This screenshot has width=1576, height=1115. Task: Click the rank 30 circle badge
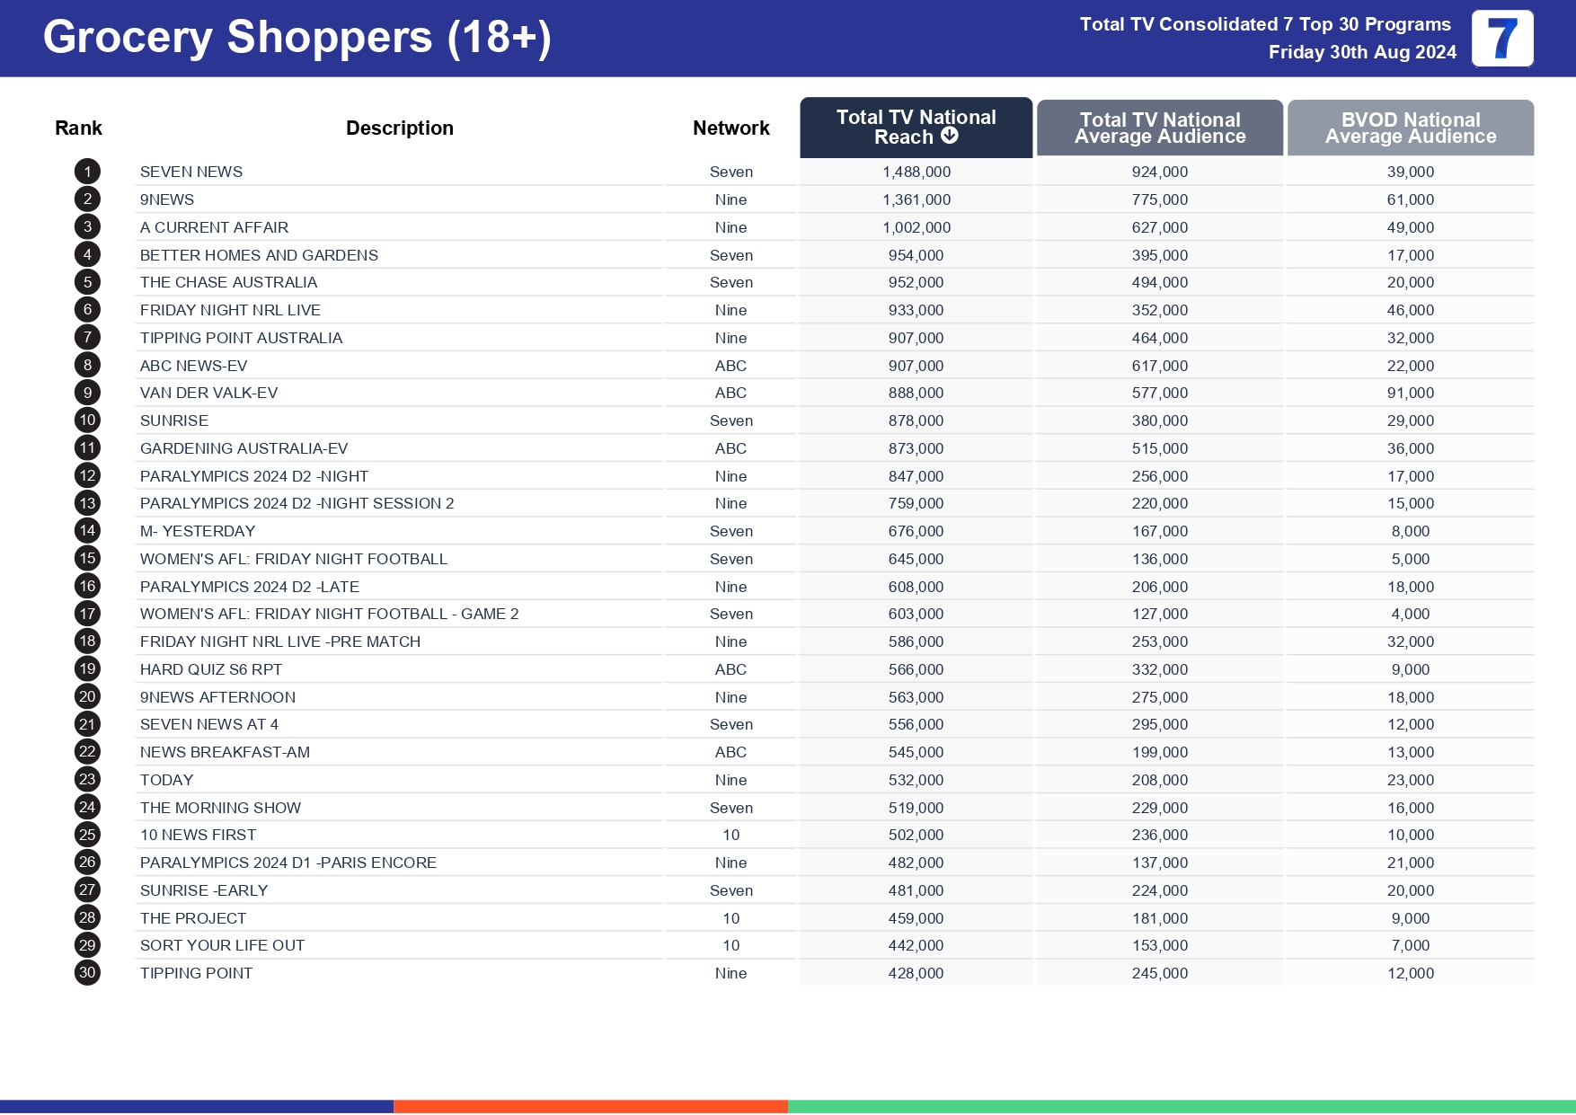[87, 973]
